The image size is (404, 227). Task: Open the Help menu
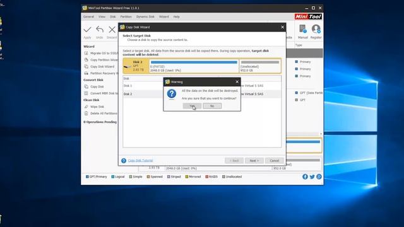[177, 17]
